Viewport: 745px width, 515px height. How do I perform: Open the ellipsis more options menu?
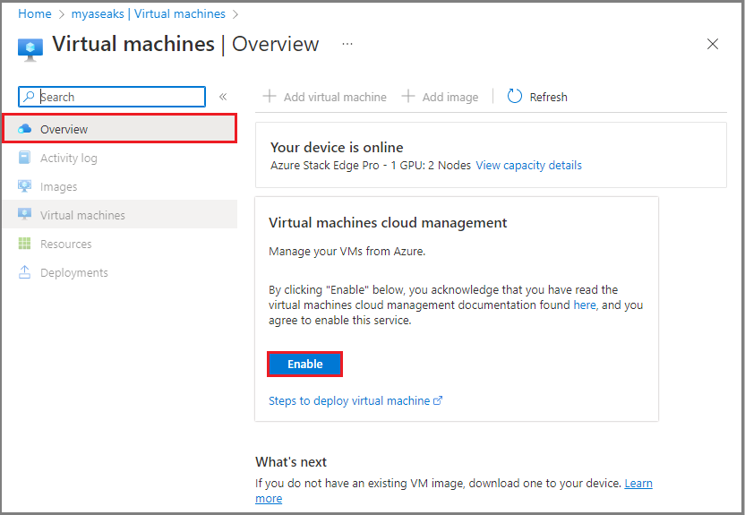[347, 44]
